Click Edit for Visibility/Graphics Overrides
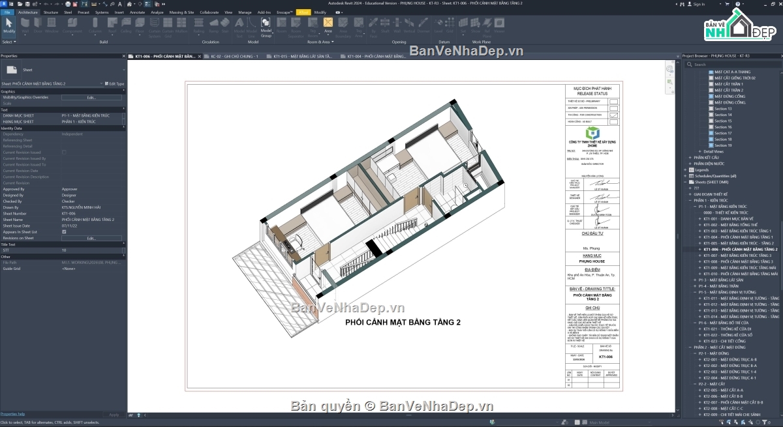This screenshot has height=427, width=783. coord(91,97)
